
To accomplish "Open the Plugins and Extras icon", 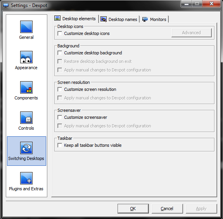I will pyautogui.click(x=26, y=178).
